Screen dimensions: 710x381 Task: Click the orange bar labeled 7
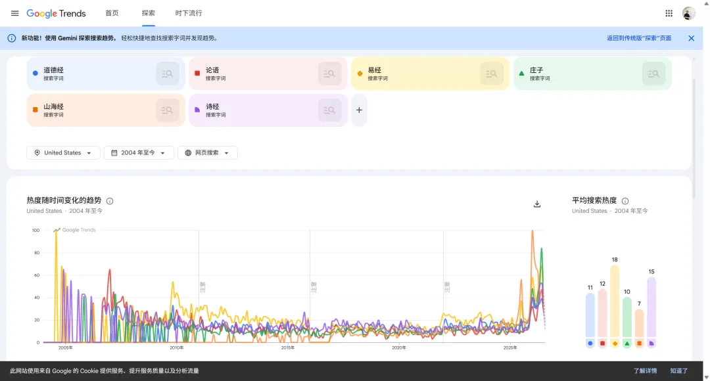pos(639,323)
